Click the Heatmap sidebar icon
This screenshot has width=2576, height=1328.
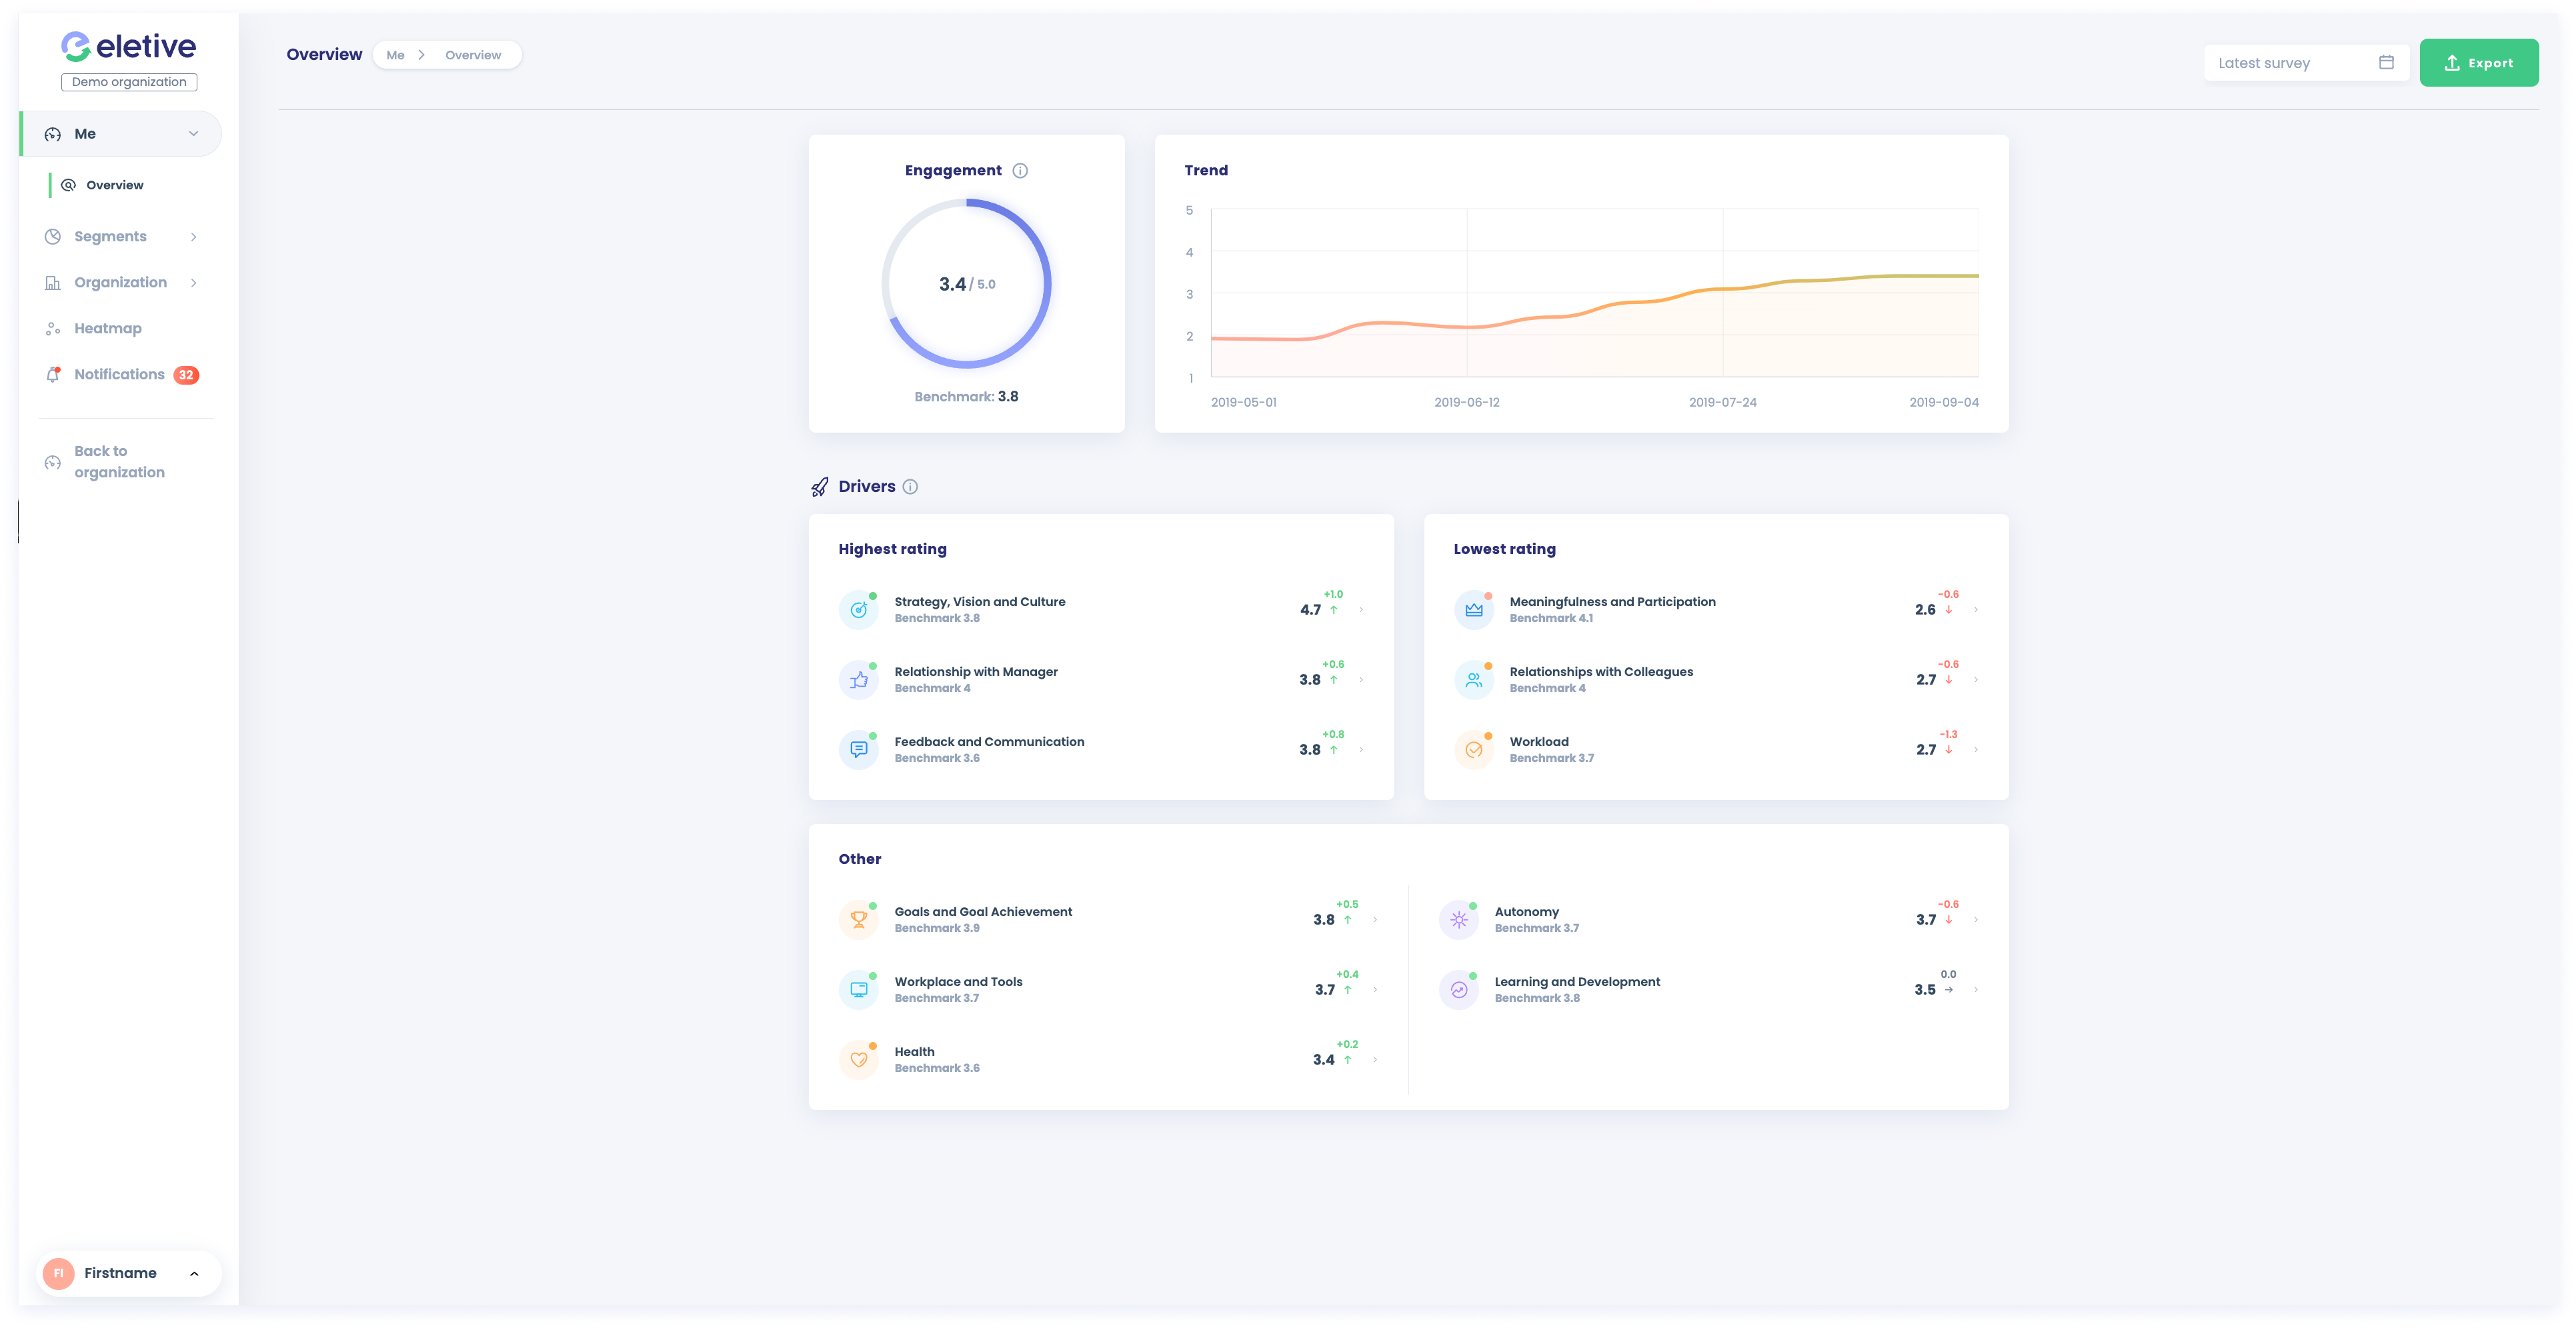[x=53, y=329]
